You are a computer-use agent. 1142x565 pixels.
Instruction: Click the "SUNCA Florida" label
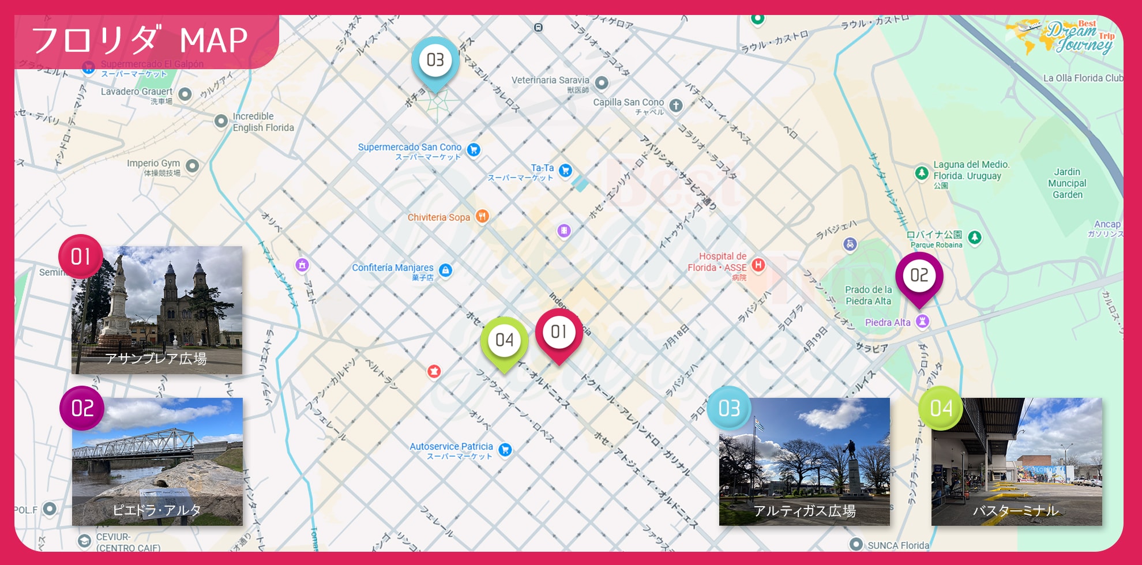[899, 545]
